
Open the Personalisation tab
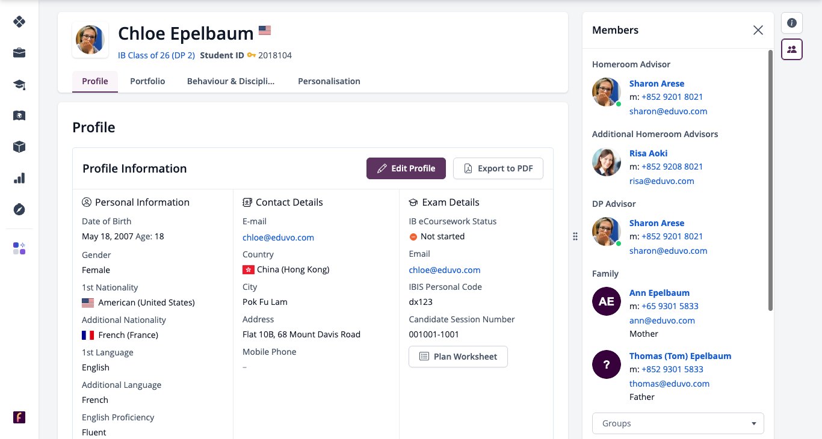pos(329,81)
